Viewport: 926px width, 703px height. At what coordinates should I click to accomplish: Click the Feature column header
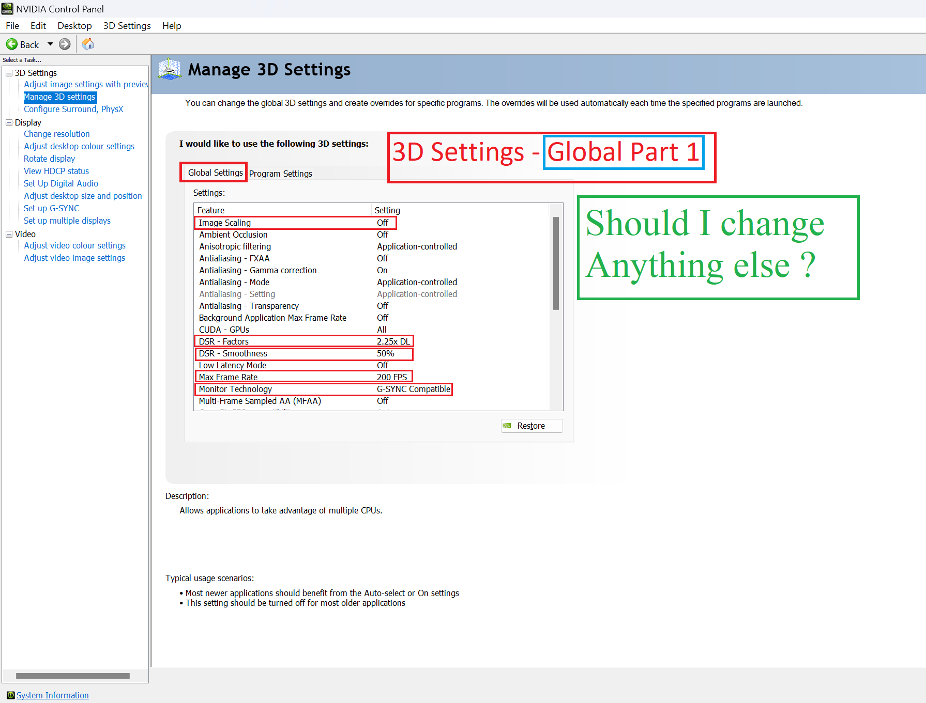(283, 210)
